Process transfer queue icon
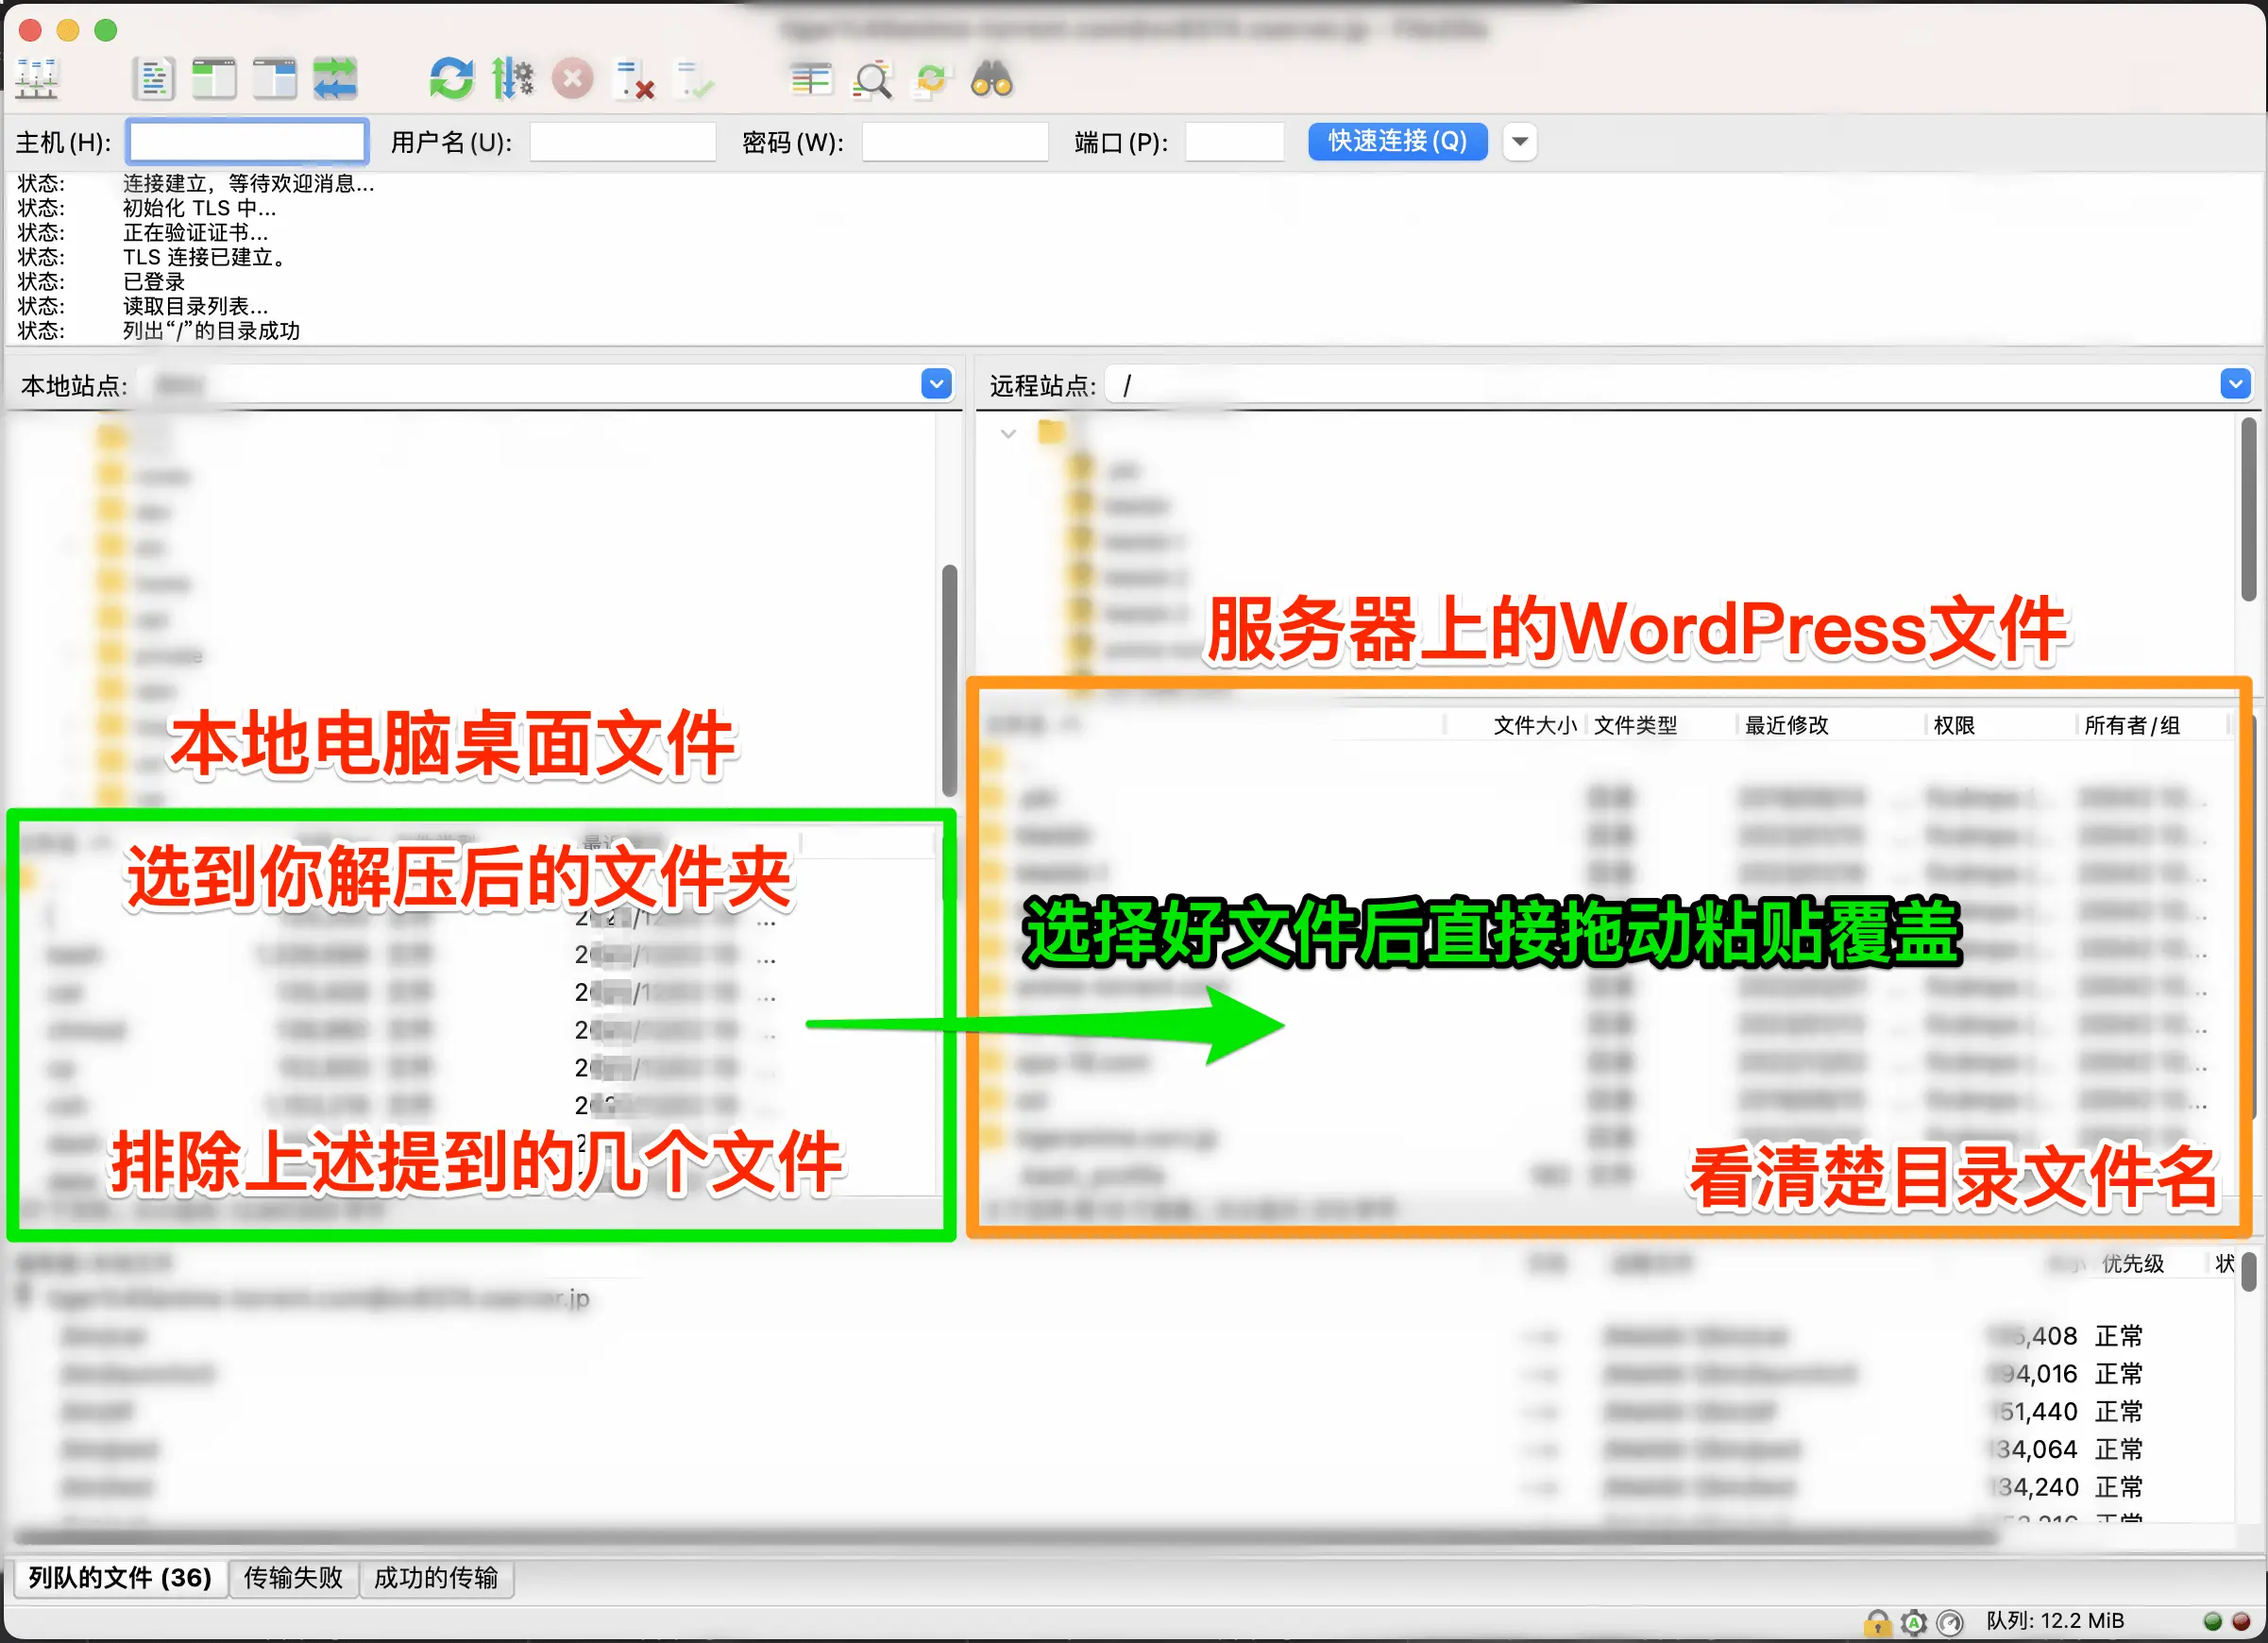 [512, 79]
